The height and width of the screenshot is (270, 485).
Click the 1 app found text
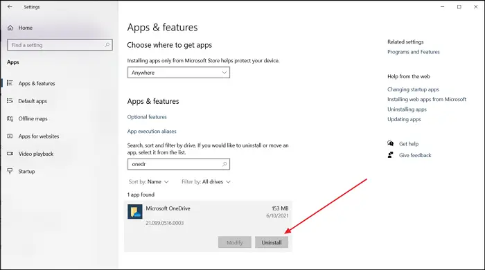(x=141, y=195)
